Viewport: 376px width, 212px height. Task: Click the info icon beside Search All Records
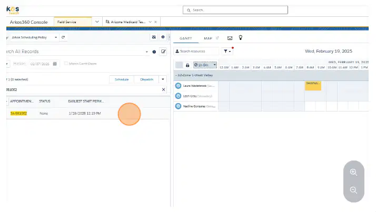(154, 52)
